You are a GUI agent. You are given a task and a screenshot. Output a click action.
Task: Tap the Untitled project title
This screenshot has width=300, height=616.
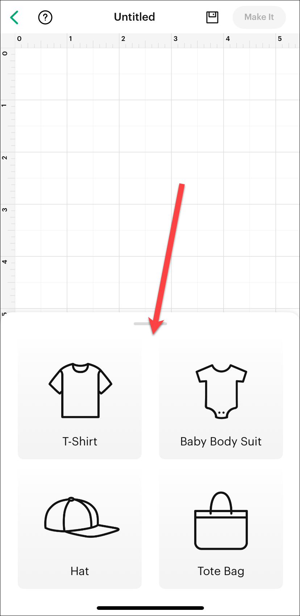pos(134,17)
